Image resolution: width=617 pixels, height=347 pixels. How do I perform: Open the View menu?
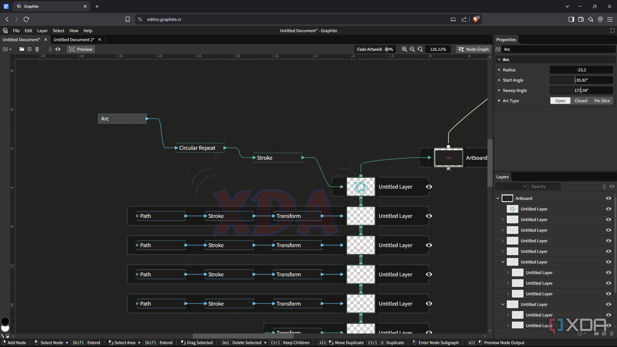click(x=74, y=31)
